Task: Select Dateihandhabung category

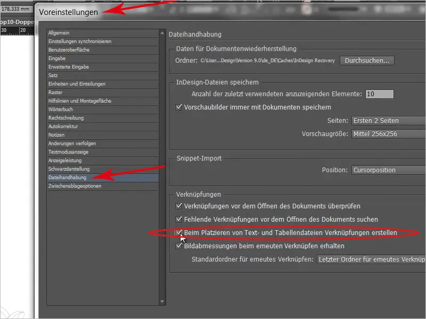Action: (x=103, y=178)
